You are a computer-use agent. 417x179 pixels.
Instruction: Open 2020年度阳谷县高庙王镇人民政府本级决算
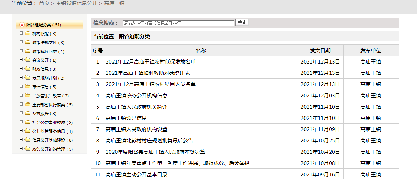[x=155, y=152]
